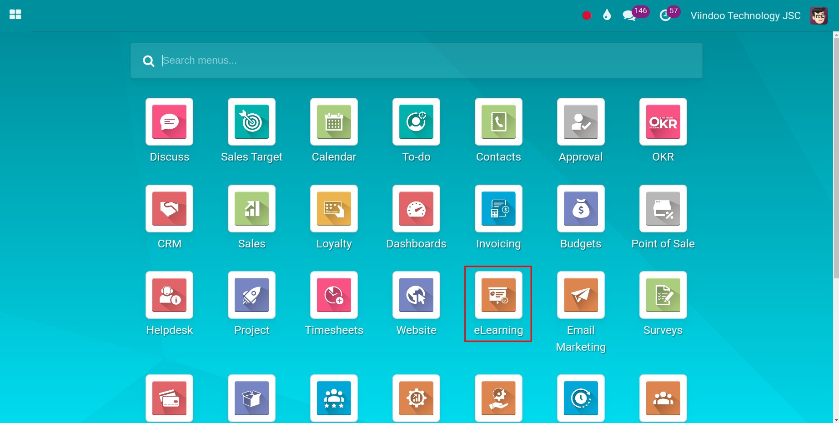Image resolution: width=839 pixels, height=423 pixels.
Task: Launch the Budgets app
Action: [x=581, y=208]
